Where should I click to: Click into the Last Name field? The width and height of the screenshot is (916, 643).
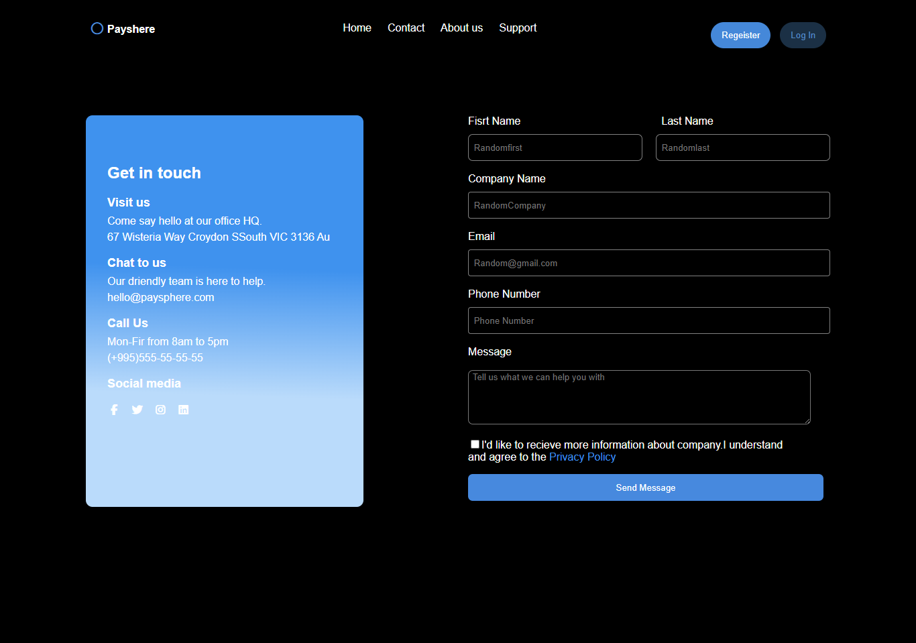pos(742,148)
